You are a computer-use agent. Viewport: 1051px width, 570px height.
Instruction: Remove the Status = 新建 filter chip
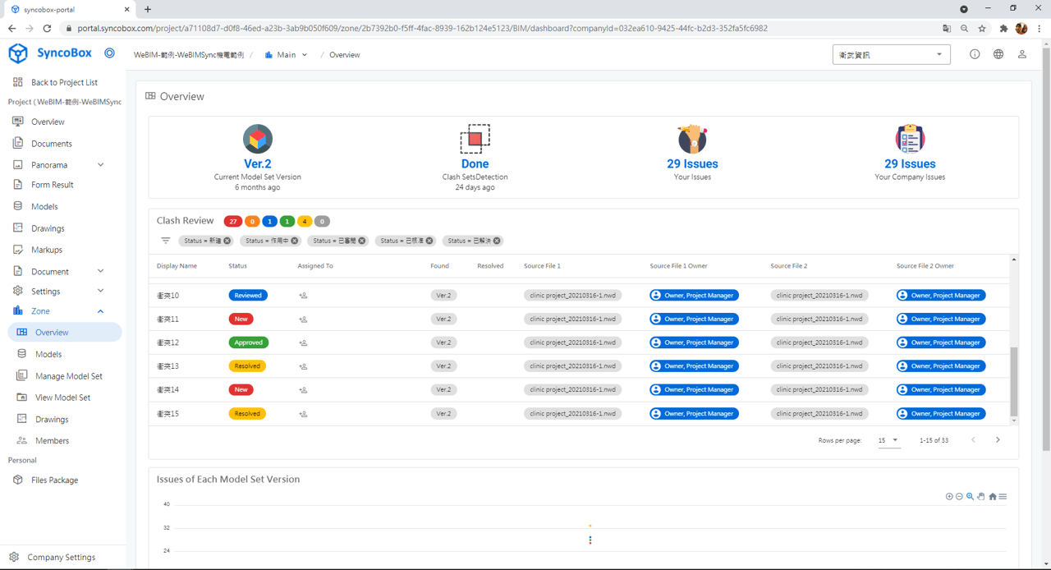pos(227,241)
